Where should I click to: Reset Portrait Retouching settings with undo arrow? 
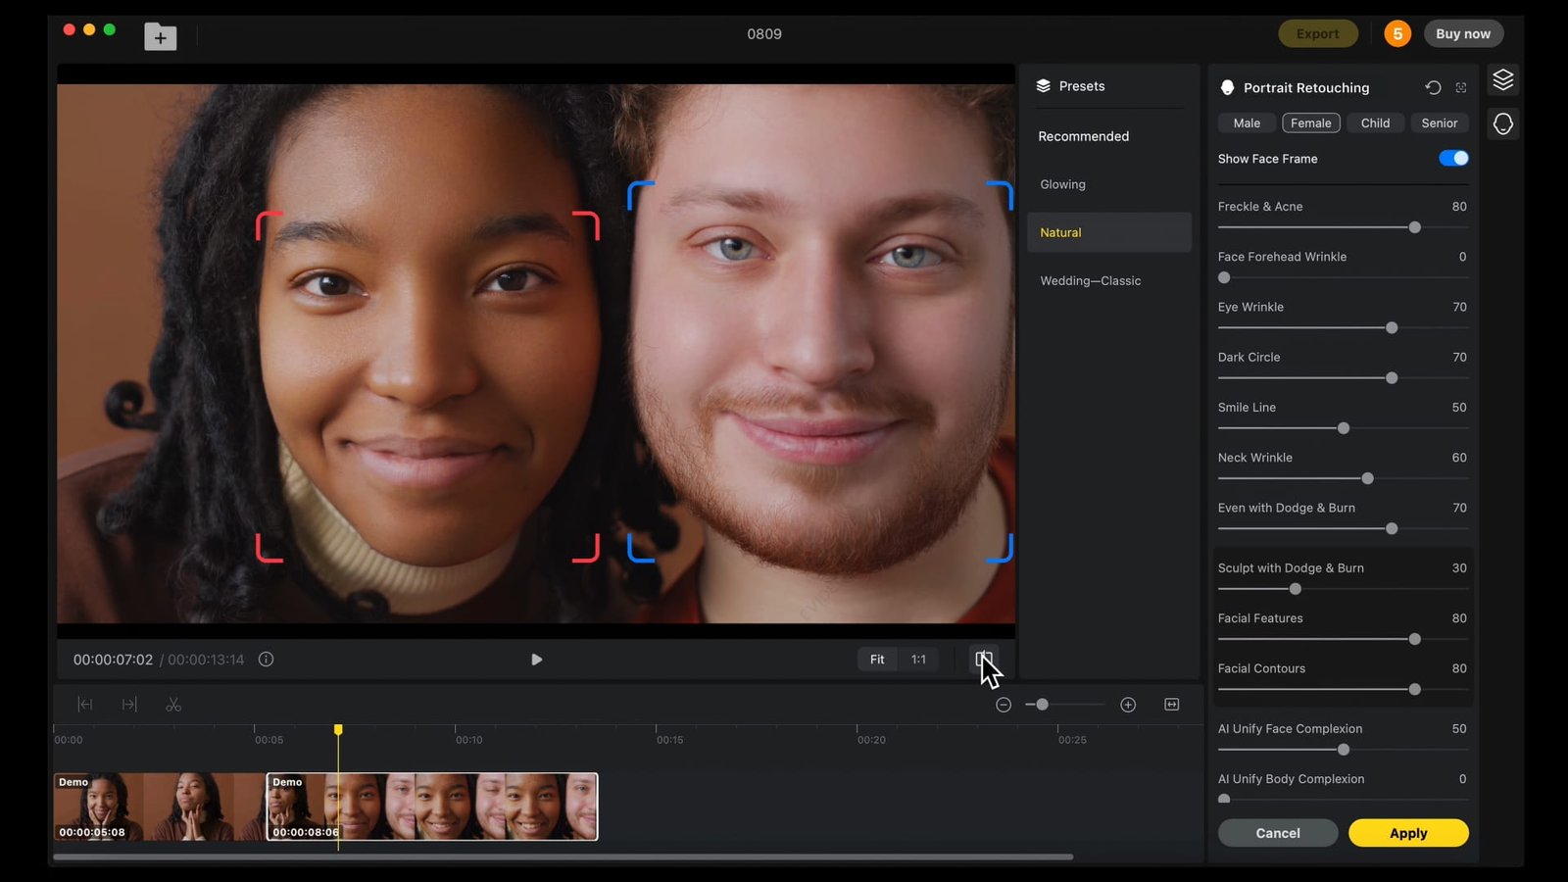(1433, 87)
